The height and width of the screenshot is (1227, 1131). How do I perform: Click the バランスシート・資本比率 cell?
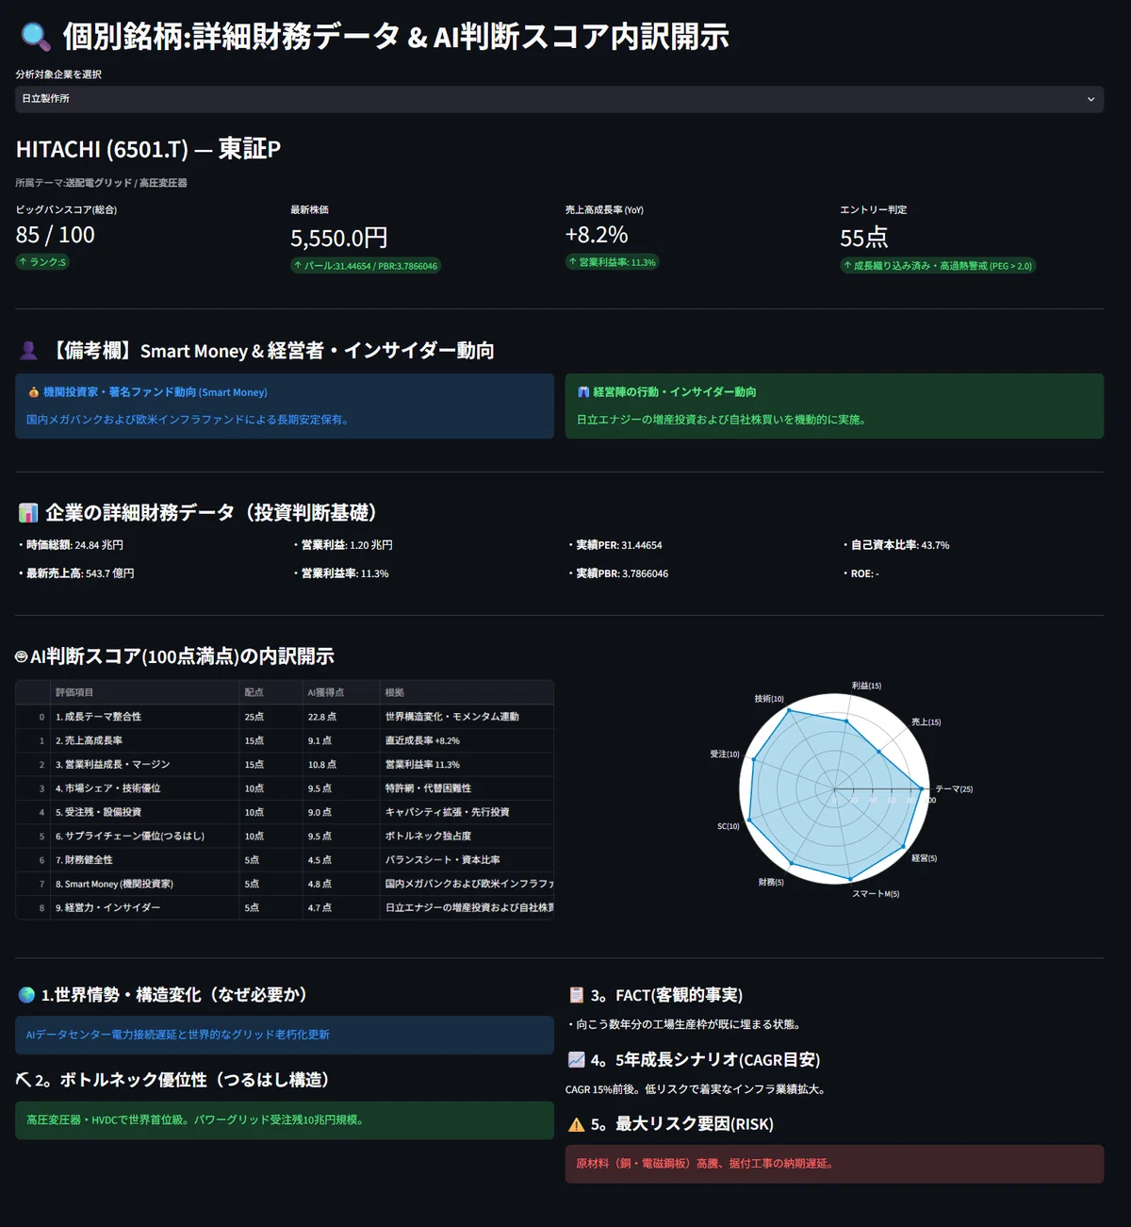467,860
